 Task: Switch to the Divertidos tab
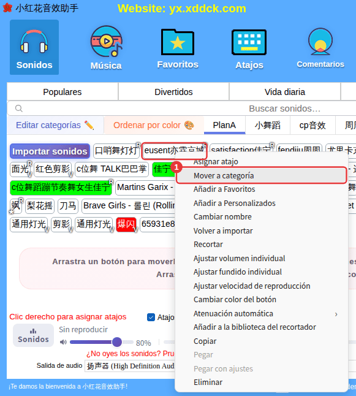[x=173, y=92]
